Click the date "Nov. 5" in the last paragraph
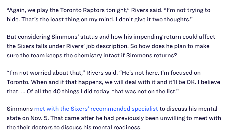225x132 pixels. click(40, 118)
